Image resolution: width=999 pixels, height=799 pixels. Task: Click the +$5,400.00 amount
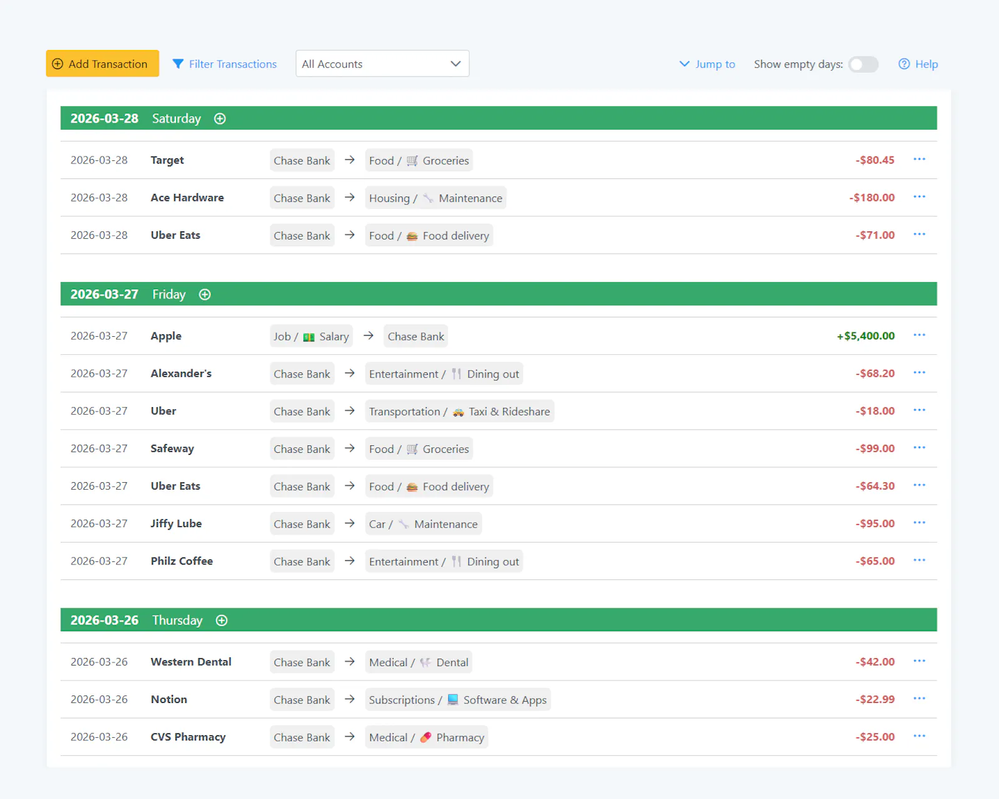tap(865, 336)
